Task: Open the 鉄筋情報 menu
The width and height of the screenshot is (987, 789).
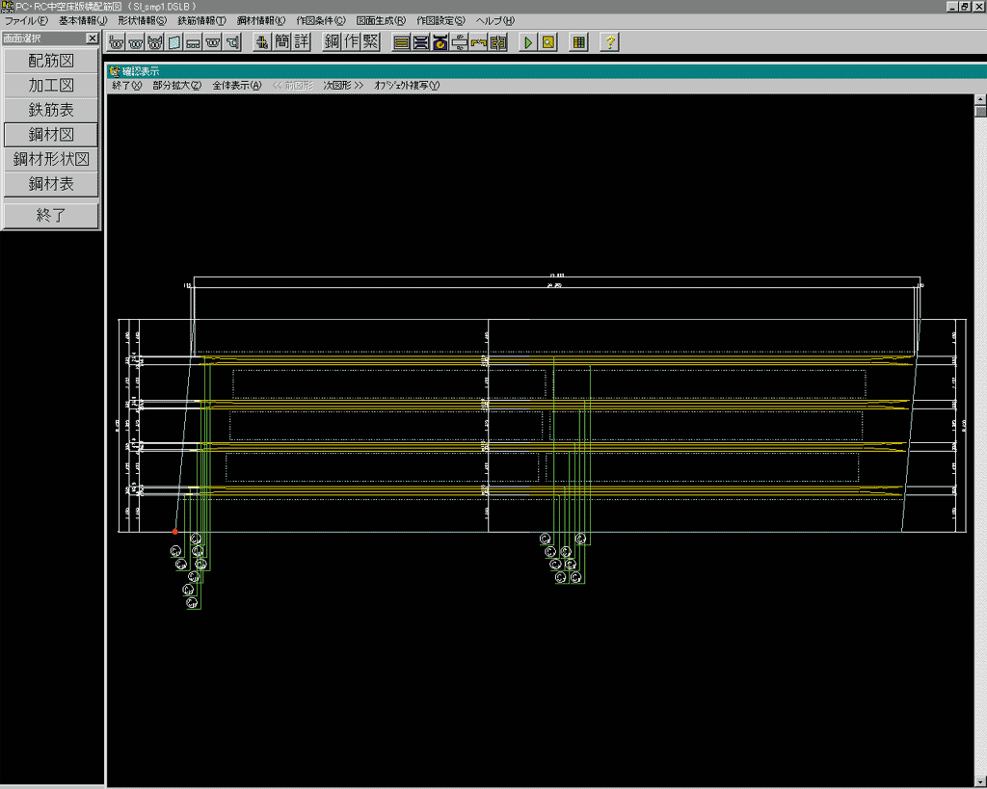Action: 201,20
